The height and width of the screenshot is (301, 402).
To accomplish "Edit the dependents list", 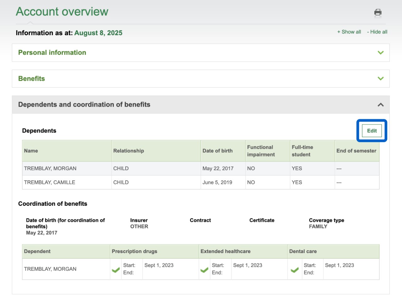I will pos(372,131).
